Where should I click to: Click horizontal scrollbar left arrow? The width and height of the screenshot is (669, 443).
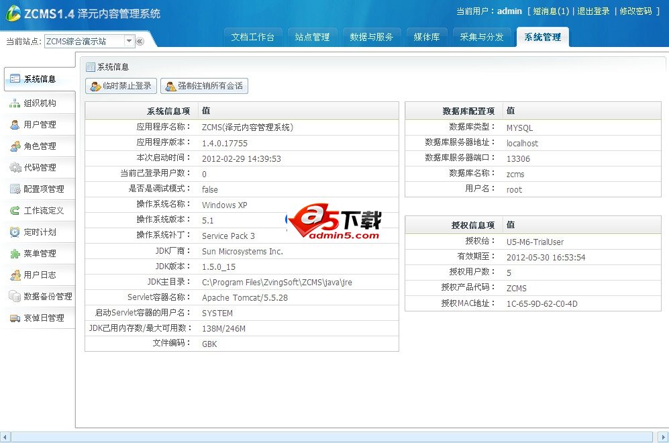pyautogui.click(x=5, y=437)
